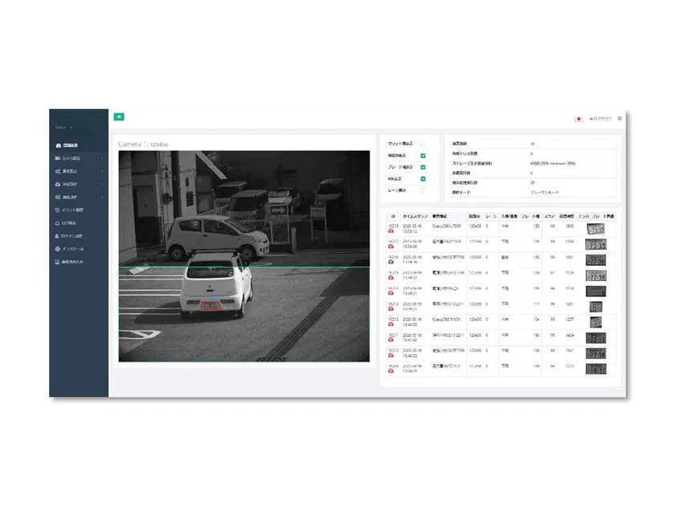Click the cloud upload icon for row 14218
Viewport: 675px width, 506px height.
(391, 231)
